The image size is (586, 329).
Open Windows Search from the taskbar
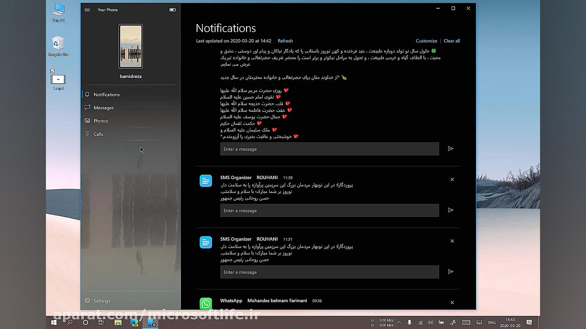click(70, 322)
